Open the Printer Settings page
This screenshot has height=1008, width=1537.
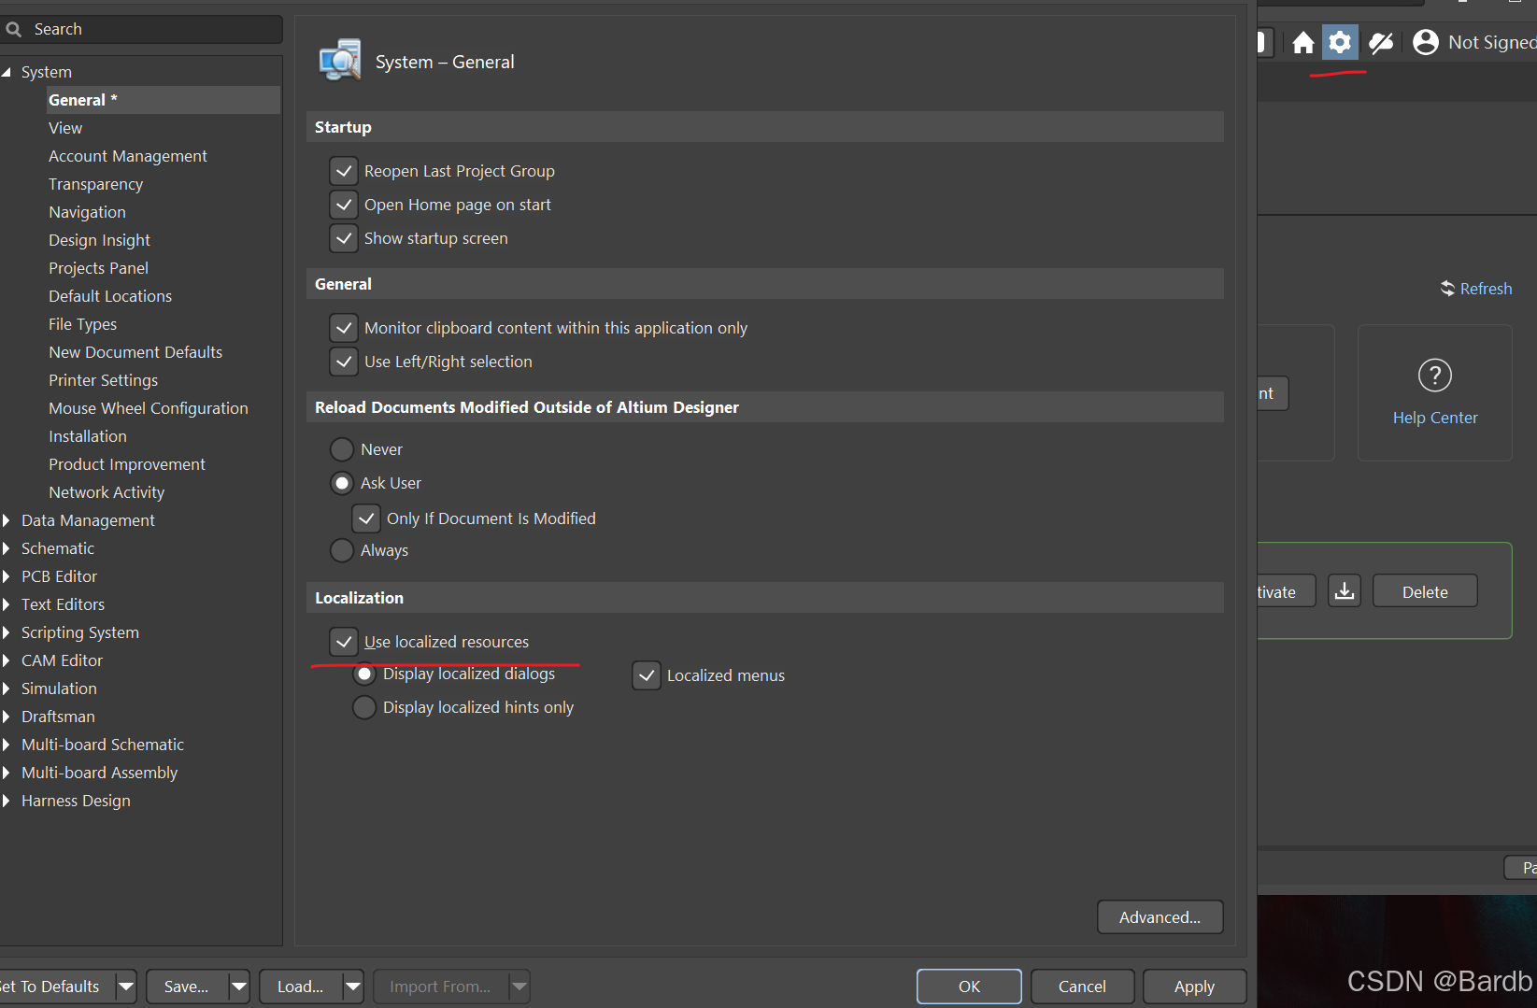click(103, 380)
